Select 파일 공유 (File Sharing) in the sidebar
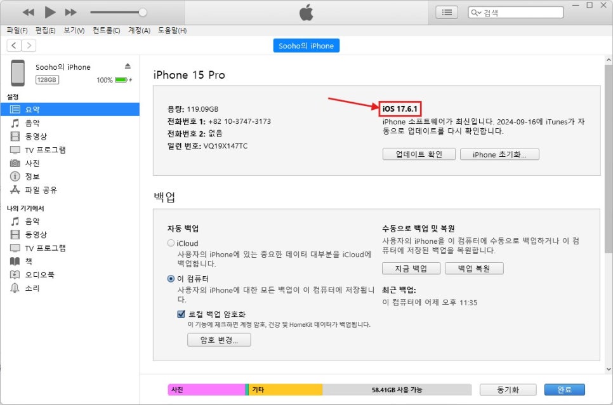Screen dimensions: 613x405 coord(41,190)
